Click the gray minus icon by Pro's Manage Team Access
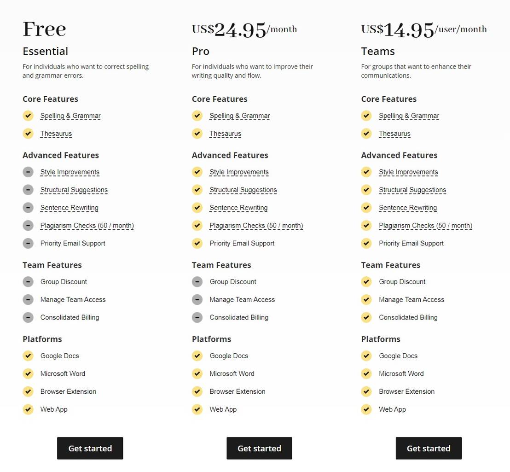This screenshot has width=510, height=472. [x=197, y=299]
